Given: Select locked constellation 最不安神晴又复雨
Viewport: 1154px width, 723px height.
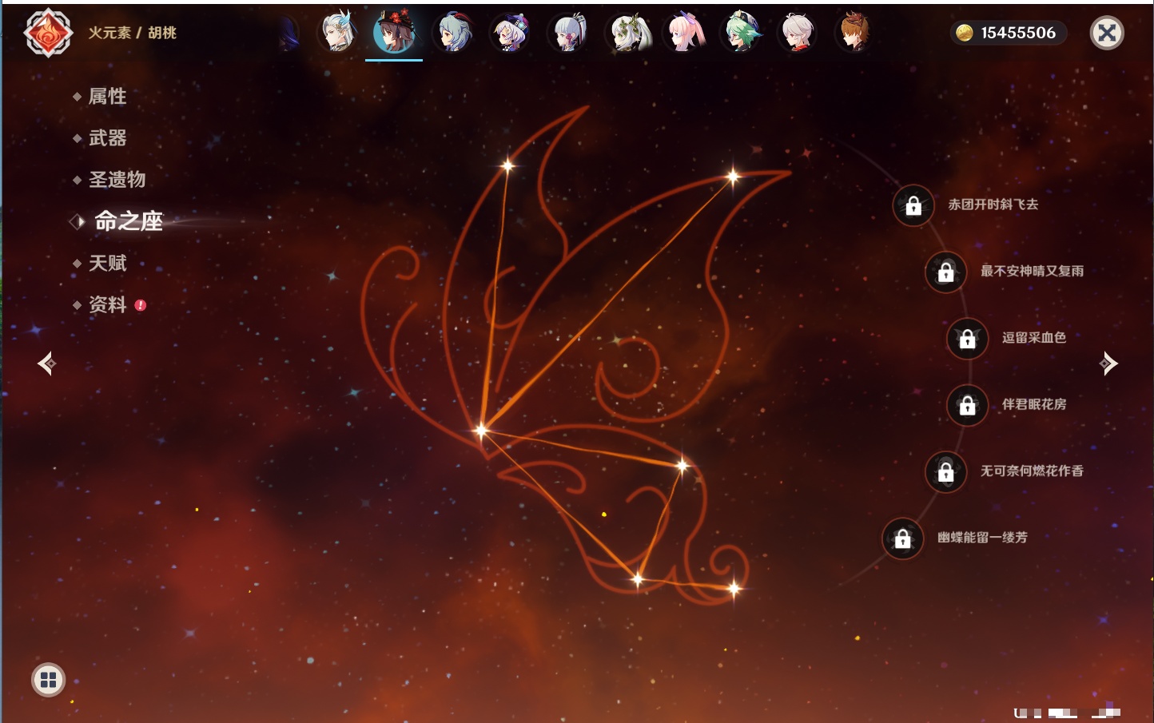Looking at the screenshot, I should tap(945, 272).
